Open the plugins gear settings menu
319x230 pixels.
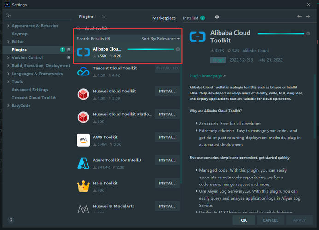coord(217,17)
